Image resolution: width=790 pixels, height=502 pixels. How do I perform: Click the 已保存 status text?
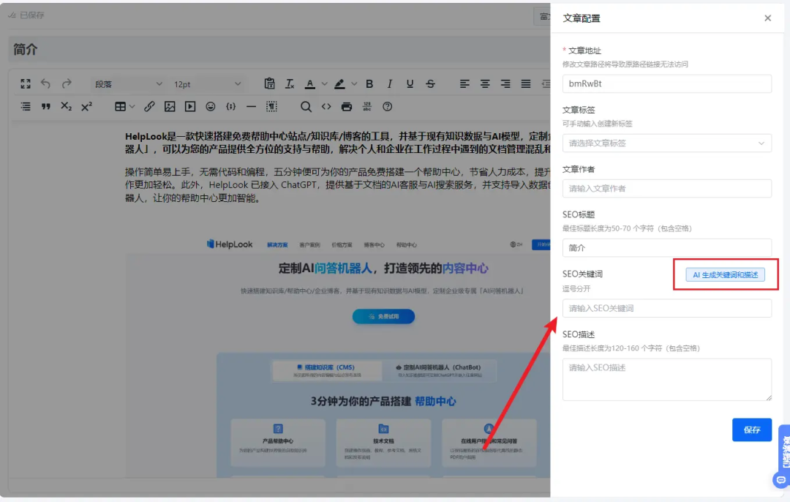(31, 15)
